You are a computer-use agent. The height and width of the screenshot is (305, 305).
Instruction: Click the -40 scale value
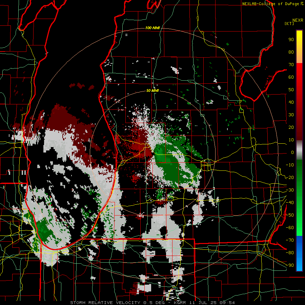[290, 203]
